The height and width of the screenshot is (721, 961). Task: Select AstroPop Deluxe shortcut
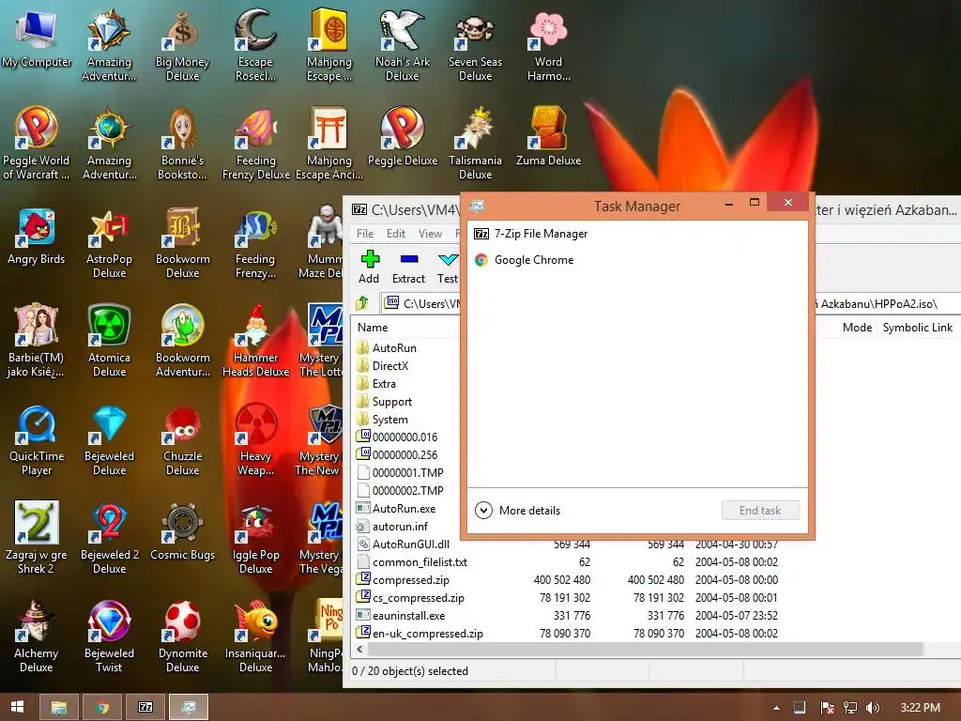point(109,243)
